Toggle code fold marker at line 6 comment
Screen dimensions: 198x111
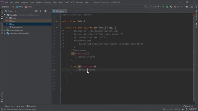(61, 31)
